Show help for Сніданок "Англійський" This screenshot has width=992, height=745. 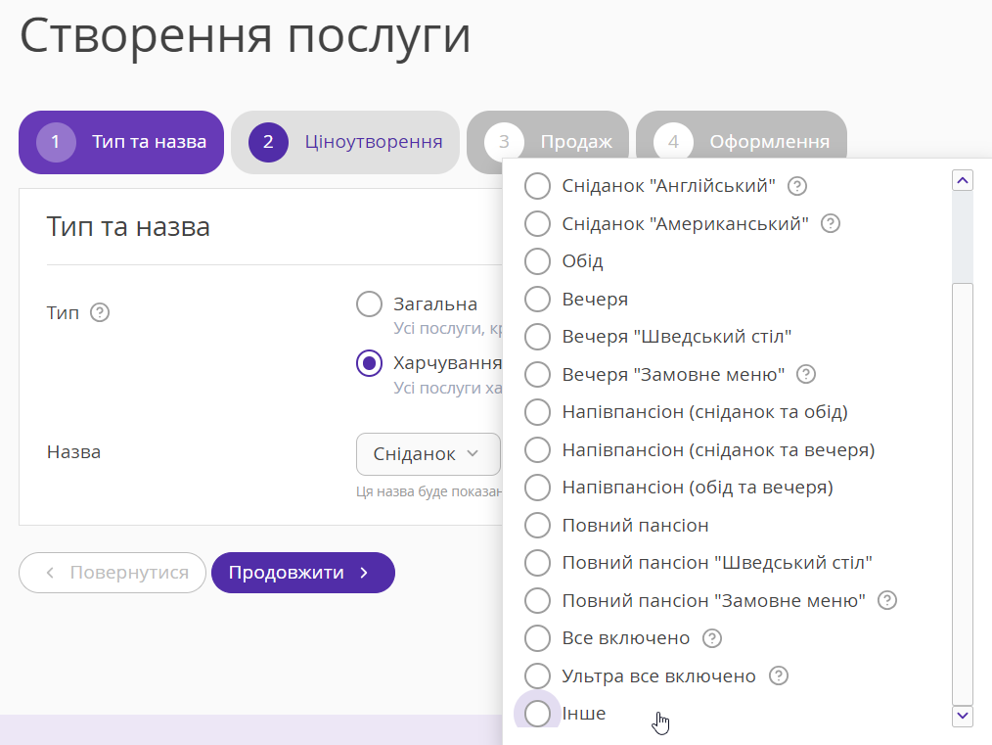click(796, 186)
